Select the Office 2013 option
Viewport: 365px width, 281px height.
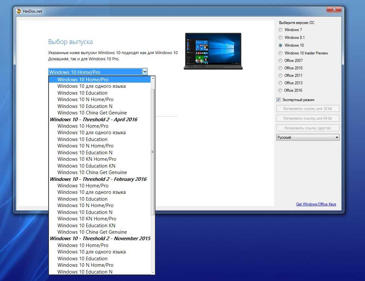click(280, 83)
